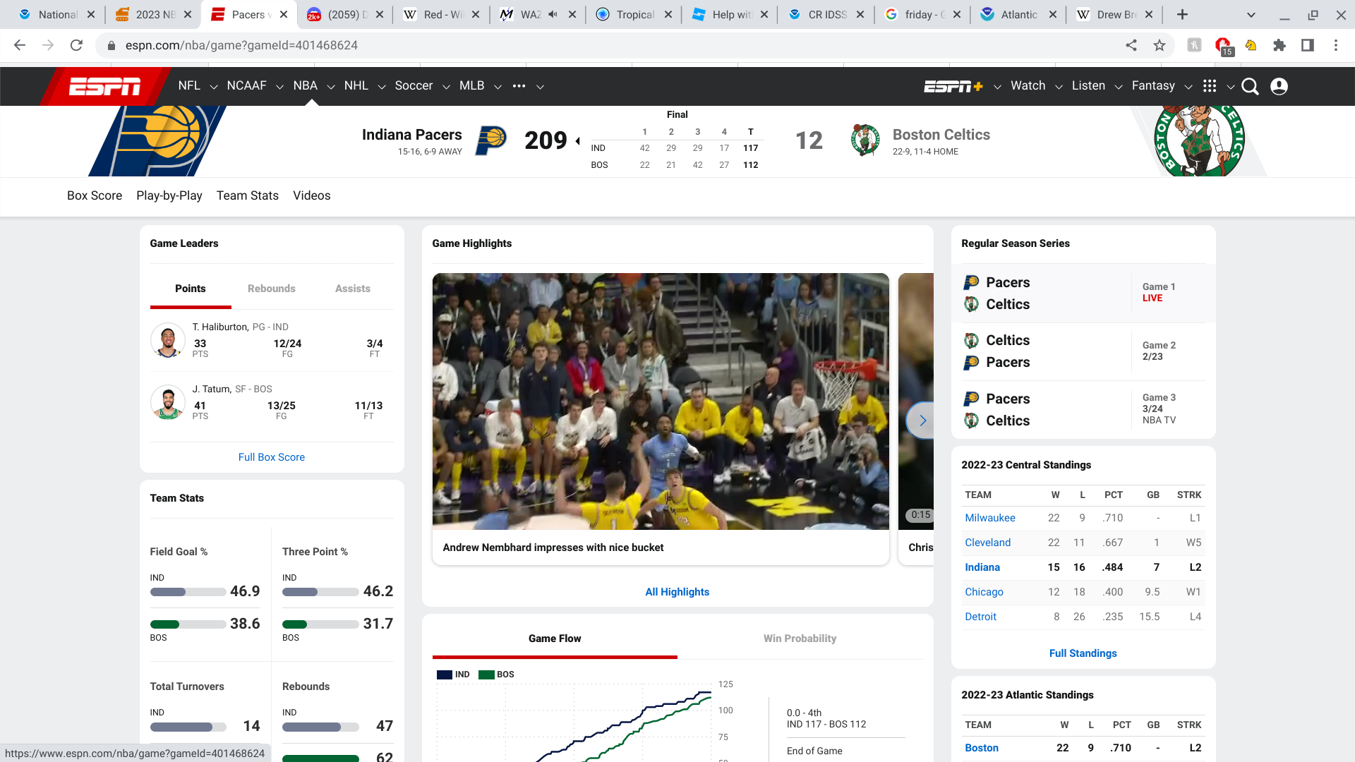Click the Full Box Score link
The height and width of the screenshot is (762, 1355).
coord(271,457)
